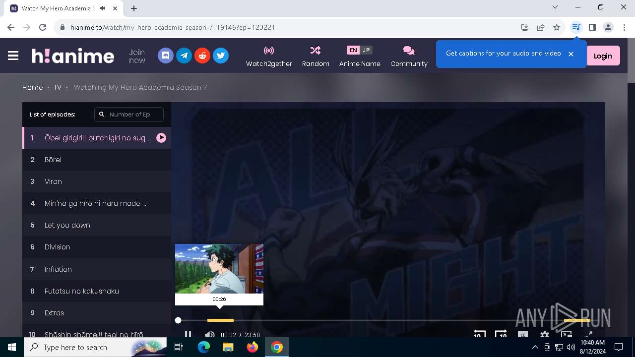Open File Explorer from the taskbar
Screen dimensions: 635x357
pos(228,347)
